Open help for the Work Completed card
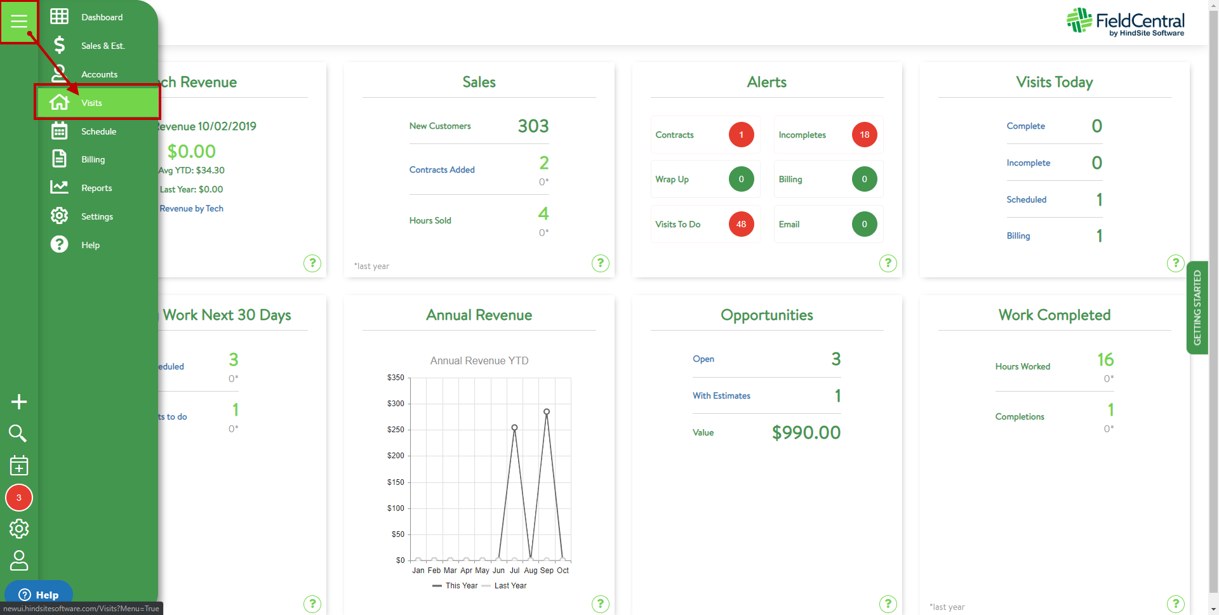 click(x=1175, y=604)
